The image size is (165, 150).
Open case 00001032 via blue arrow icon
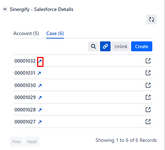pos(40,61)
